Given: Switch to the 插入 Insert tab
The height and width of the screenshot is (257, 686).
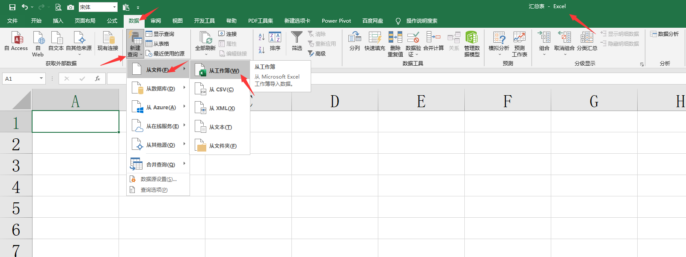Looking at the screenshot, I should pos(58,20).
